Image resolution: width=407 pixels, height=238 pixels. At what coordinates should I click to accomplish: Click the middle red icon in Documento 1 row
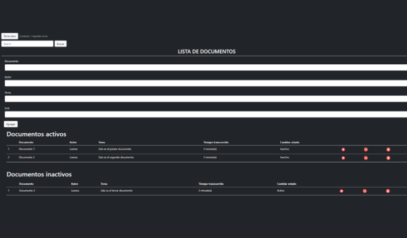pyautogui.click(x=365, y=150)
